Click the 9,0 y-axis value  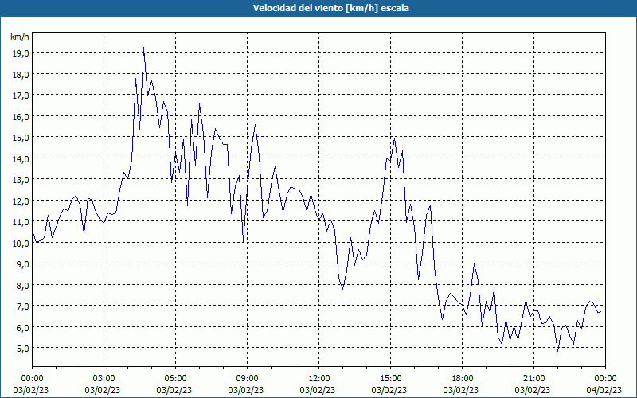(22, 264)
